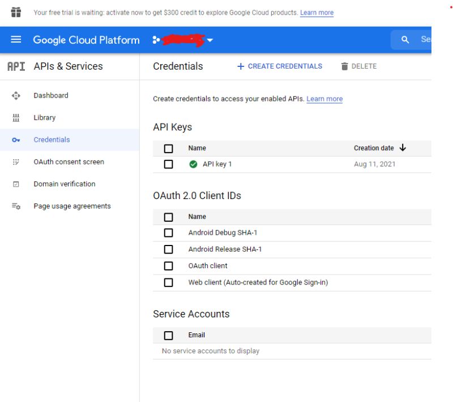Open Learn more link about credentials

324,99
